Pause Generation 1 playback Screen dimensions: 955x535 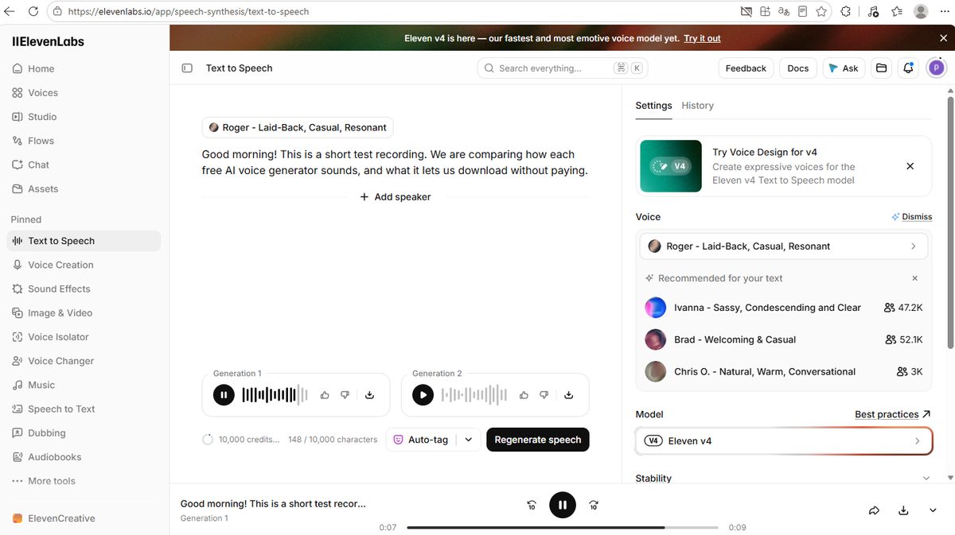coord(224,395)
